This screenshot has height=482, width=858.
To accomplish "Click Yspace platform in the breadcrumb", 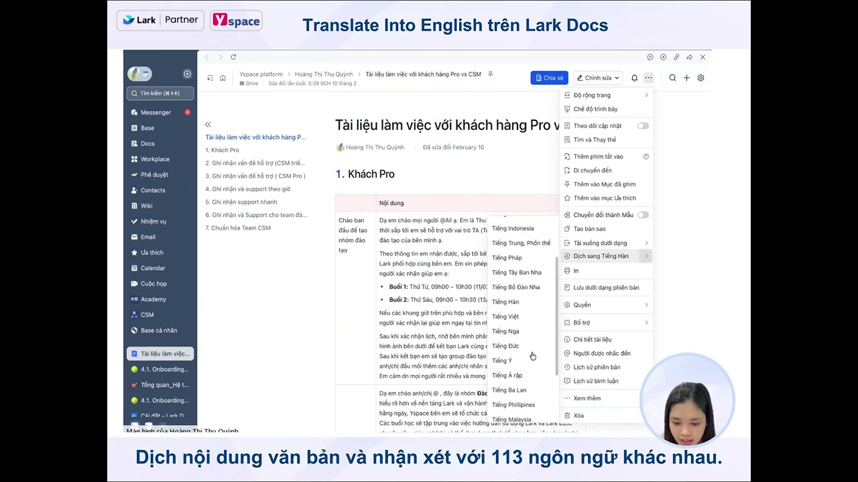I will tap(261, 74).
